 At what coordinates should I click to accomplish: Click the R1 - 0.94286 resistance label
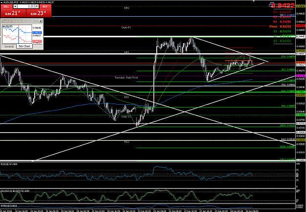point(282,22)
